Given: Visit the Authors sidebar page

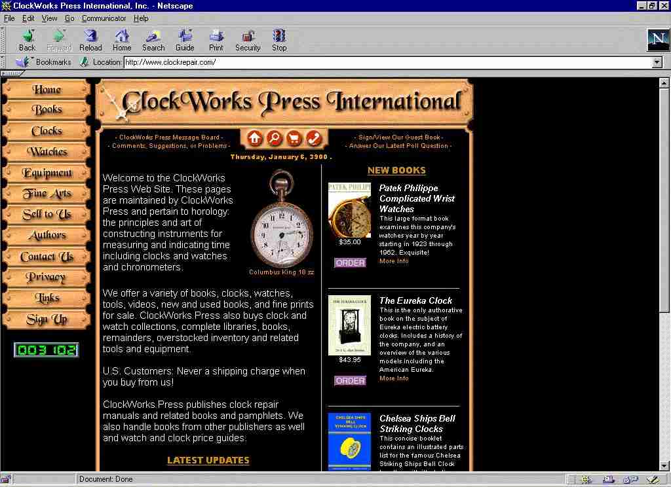Looking at the screenshot, I should pos(47,235).
